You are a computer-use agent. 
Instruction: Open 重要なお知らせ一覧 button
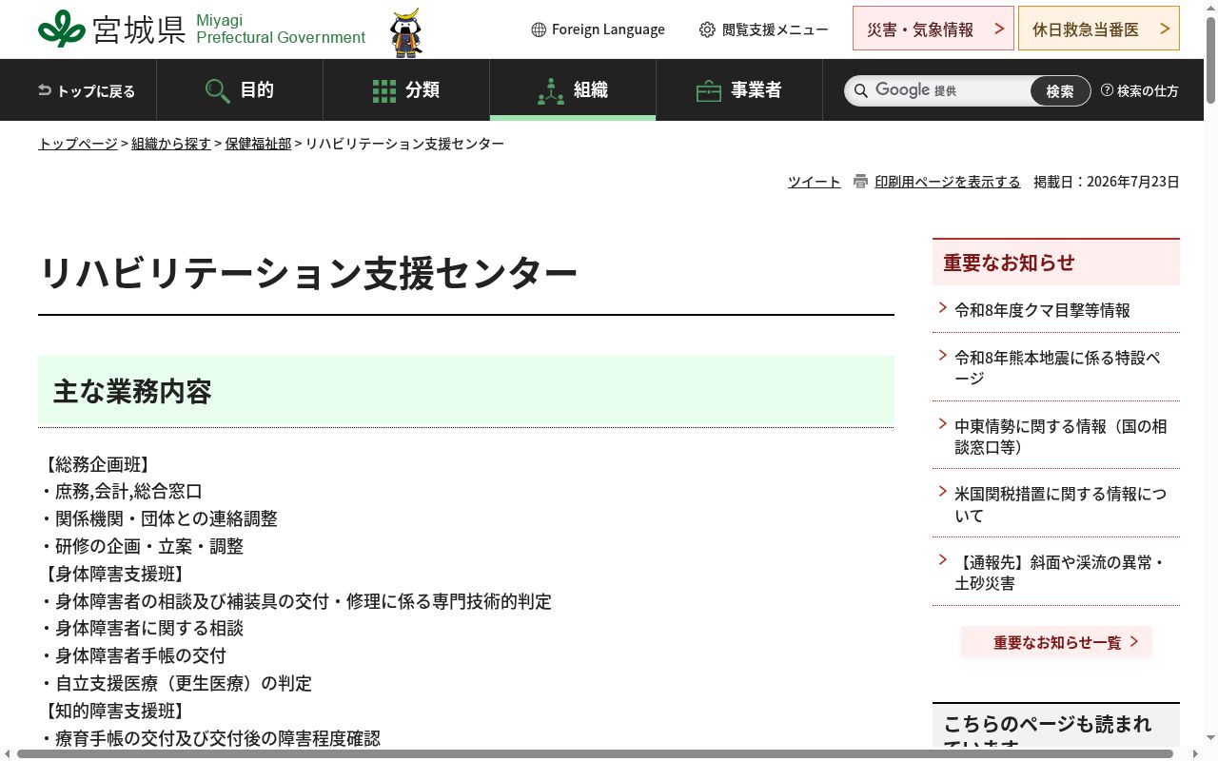pos(1056,642)
